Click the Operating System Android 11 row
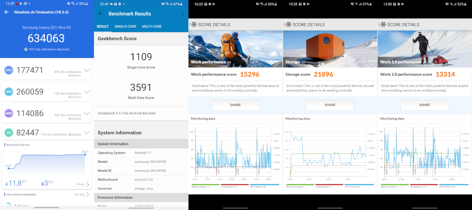472x210 pixels. click(x=141, y=153)
